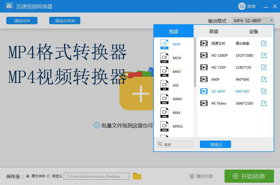Click the film icon beside 同原文件
The image size is (280, 185).
click(x=204, y=43)
